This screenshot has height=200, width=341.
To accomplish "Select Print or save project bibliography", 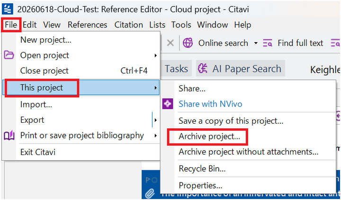I will coord(81,136).
